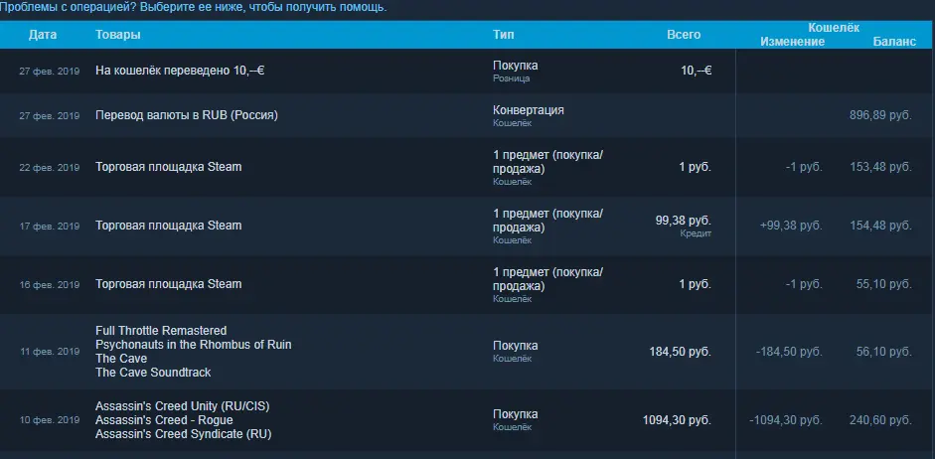Click 'The Cave Soundtrack' item

(x=153, y=373)
